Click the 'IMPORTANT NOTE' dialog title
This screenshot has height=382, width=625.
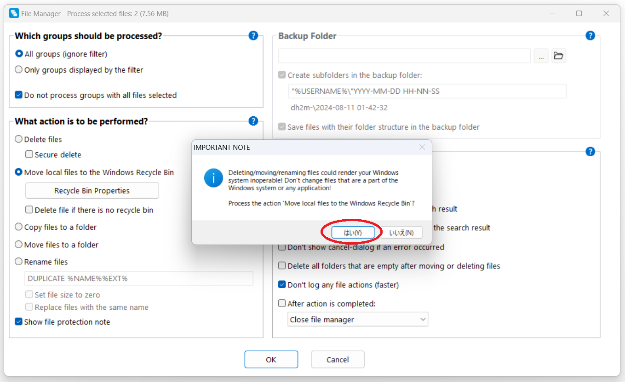pyautogui.click(x=222, y=147)
